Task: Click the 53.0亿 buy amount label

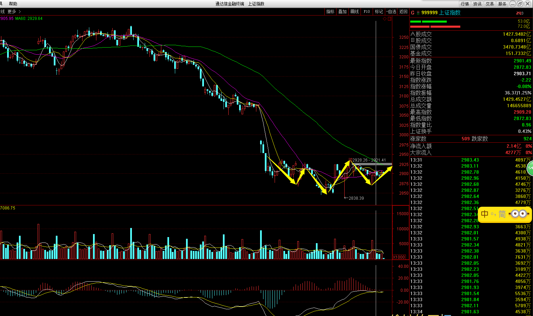Action: pos(524,21)
